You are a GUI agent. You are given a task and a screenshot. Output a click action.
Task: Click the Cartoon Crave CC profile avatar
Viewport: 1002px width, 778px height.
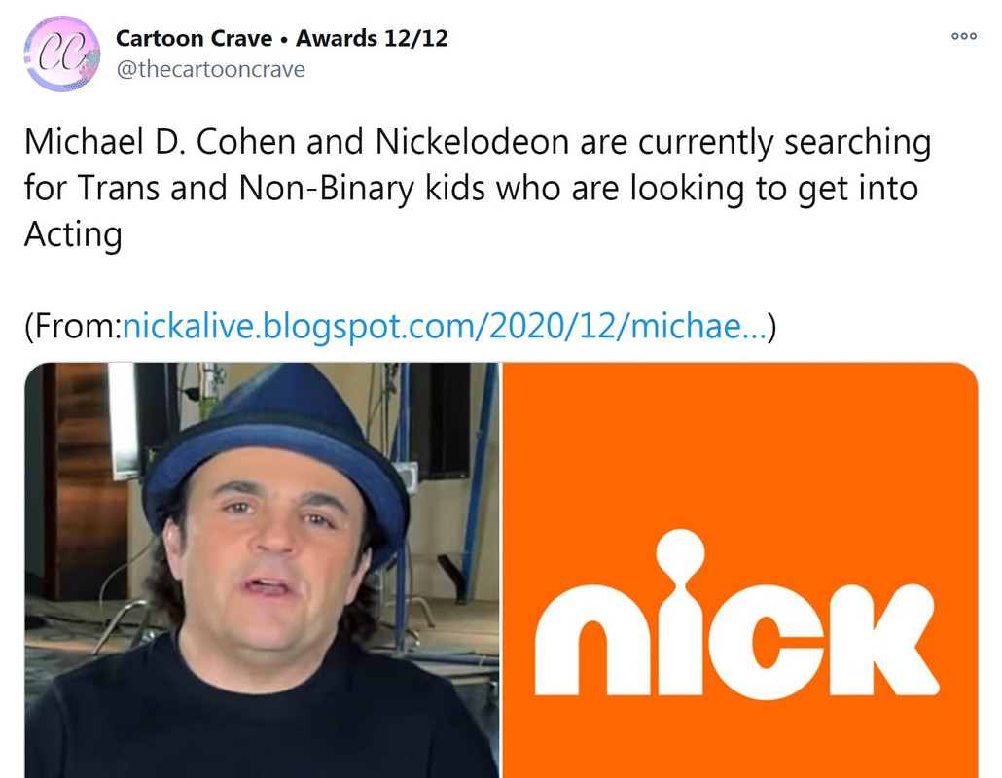coord(62,53)
